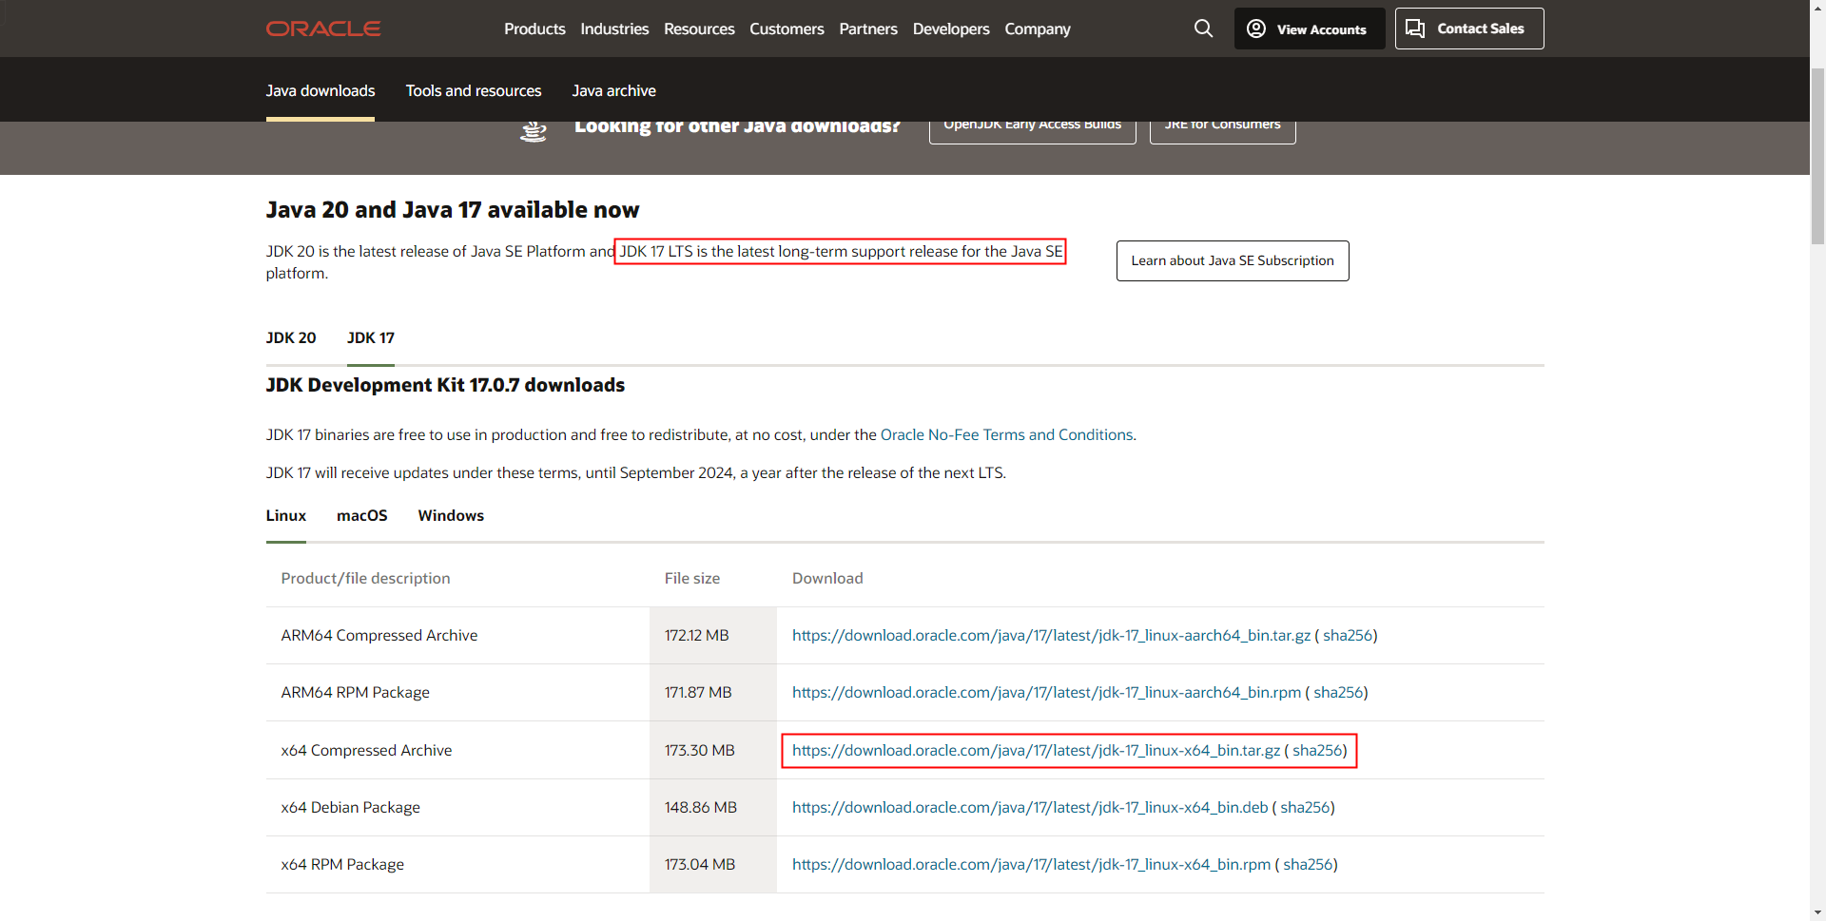Download the x64 Debian Package tar link
This screenshot has height=921, width=1826.
click(1030, 807)
